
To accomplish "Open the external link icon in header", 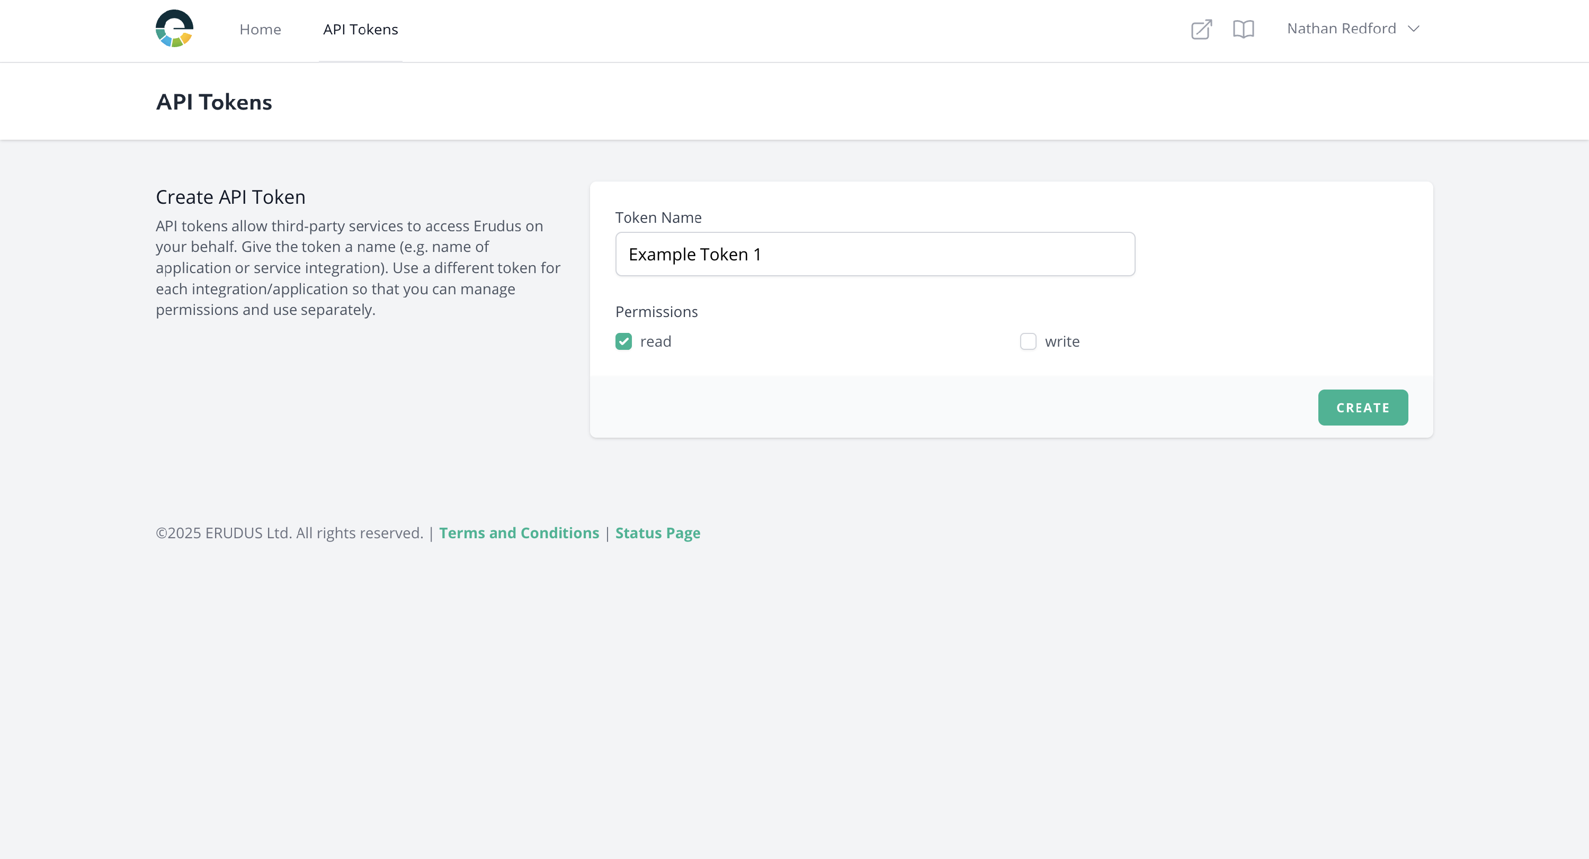I will coord(1201,29).
